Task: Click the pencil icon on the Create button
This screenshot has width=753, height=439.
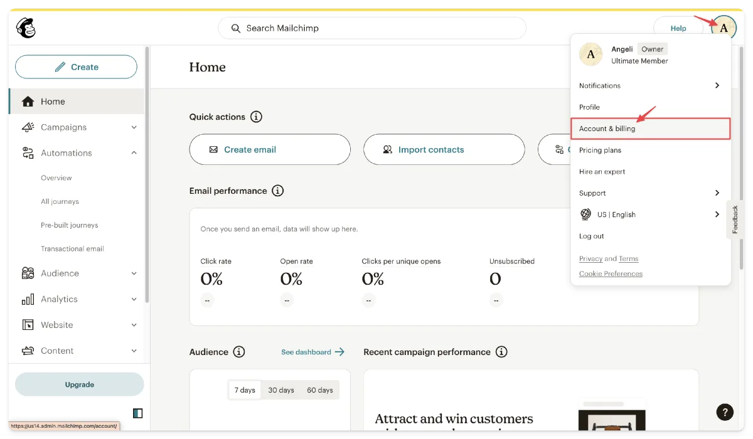Action: coord(60,67)
